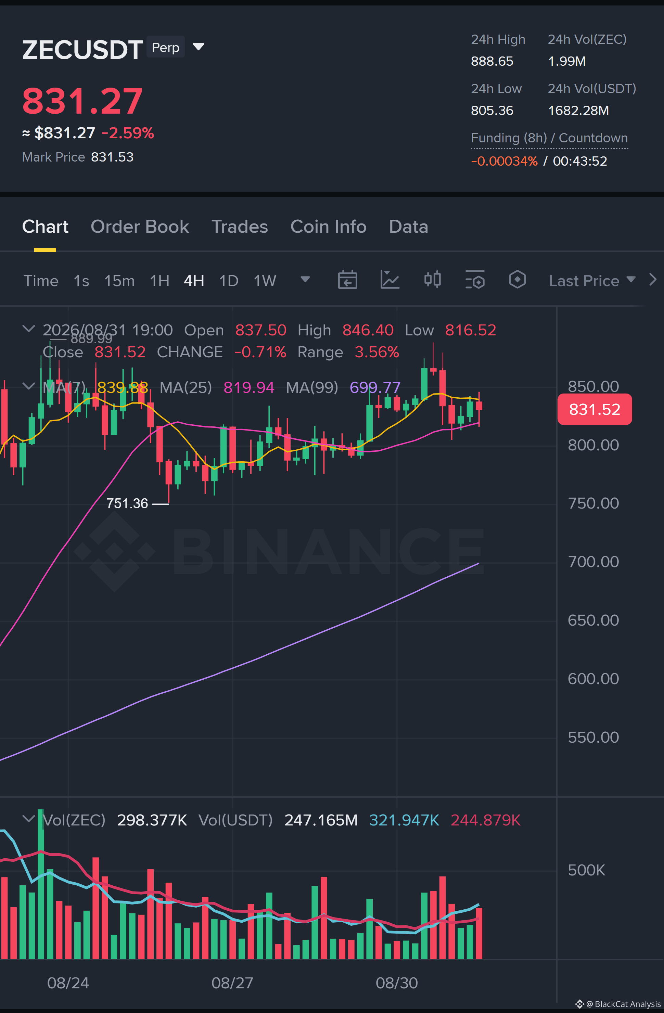Image resolution: width=664 pixels, height=1013 pixels.
Task: Click the right arrow beside Last Price
Action: (x=652, y=280)
